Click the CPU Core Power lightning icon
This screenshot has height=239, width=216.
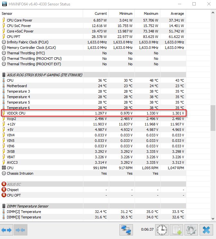(x=4, y=20)
